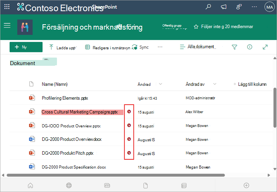Viewport: 277px width, 192px height.
Task: Click Megan Bowen on DG-2000 Product Specification row
Action: coord(198,167)
